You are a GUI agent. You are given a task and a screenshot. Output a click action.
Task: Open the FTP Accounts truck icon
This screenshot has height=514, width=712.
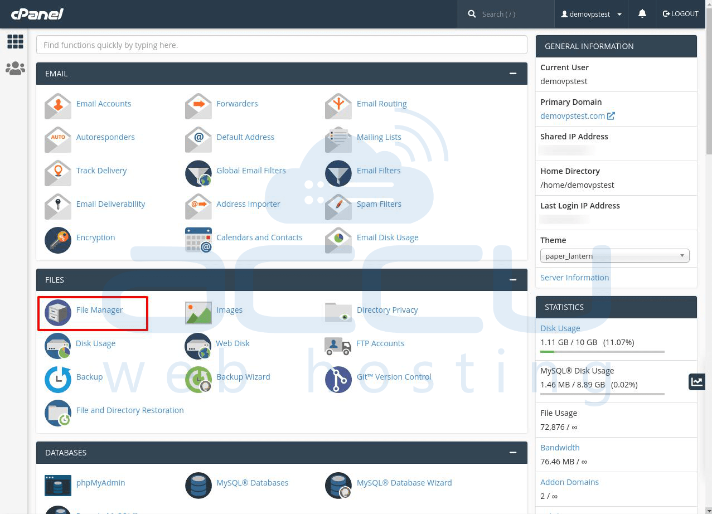point(338,346)
